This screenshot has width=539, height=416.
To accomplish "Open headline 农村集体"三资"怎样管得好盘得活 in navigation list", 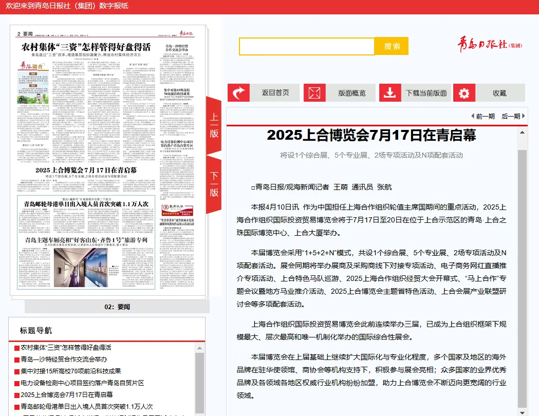I will (x=66, y=348).
